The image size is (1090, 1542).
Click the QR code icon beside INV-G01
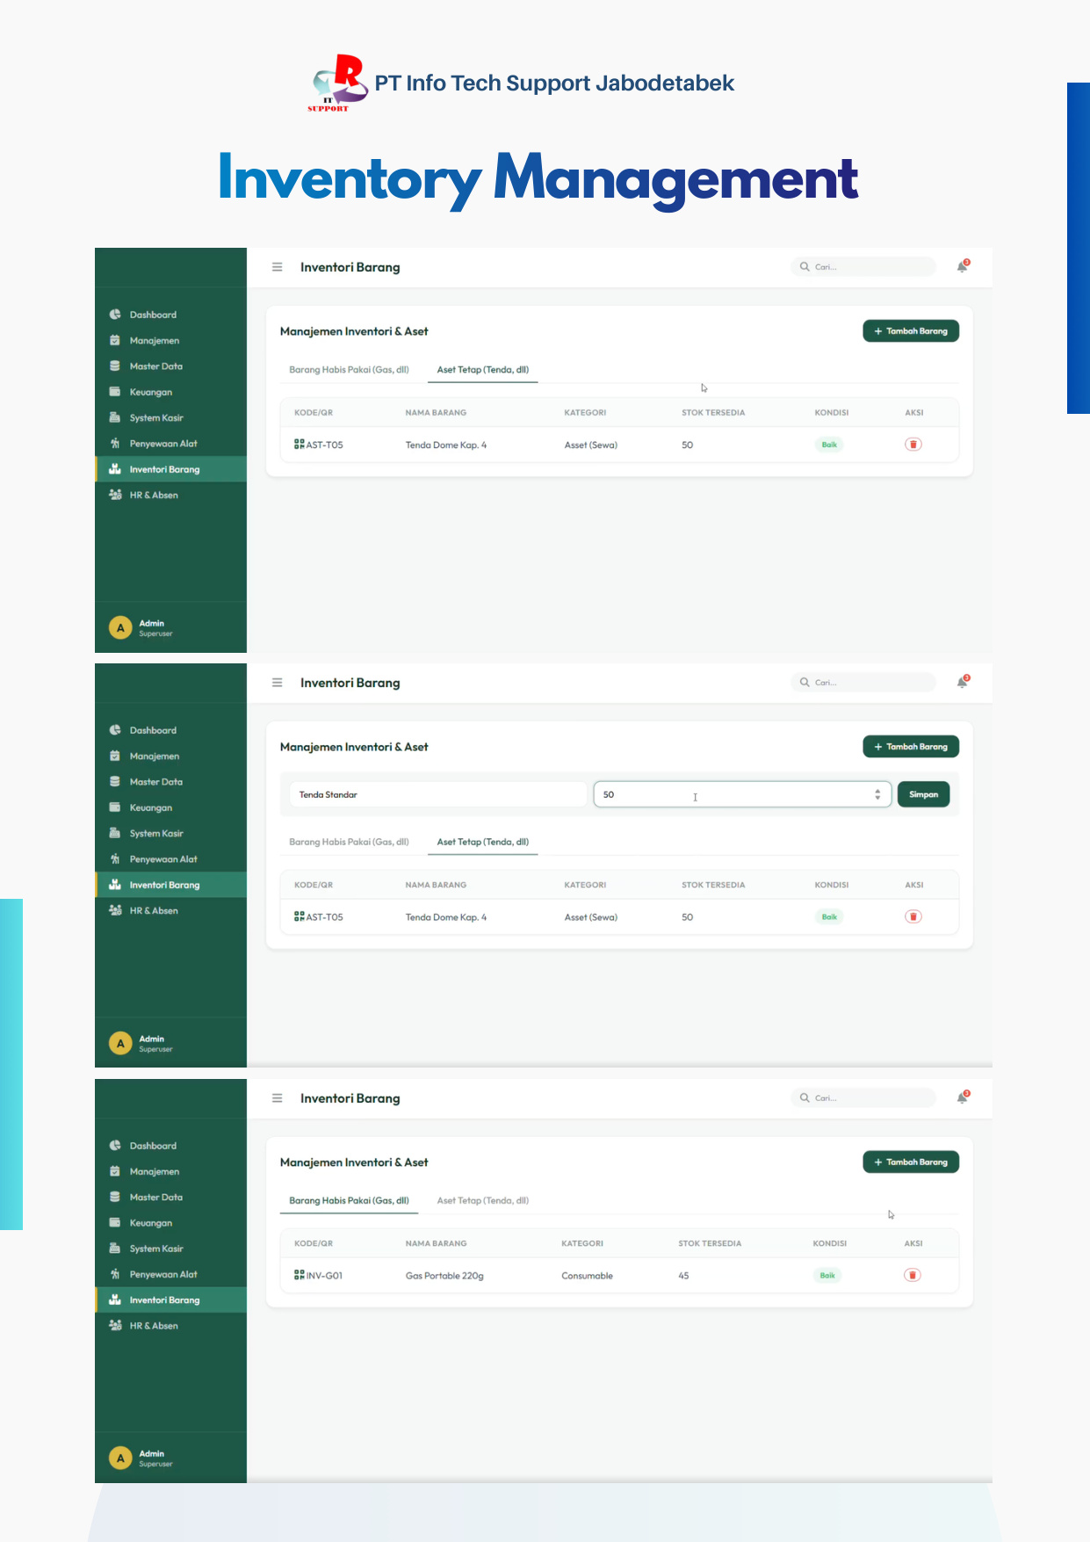pos(300,1275)
